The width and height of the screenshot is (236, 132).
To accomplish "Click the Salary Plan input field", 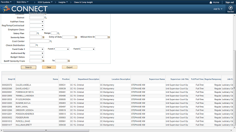I will pos(33,33).
